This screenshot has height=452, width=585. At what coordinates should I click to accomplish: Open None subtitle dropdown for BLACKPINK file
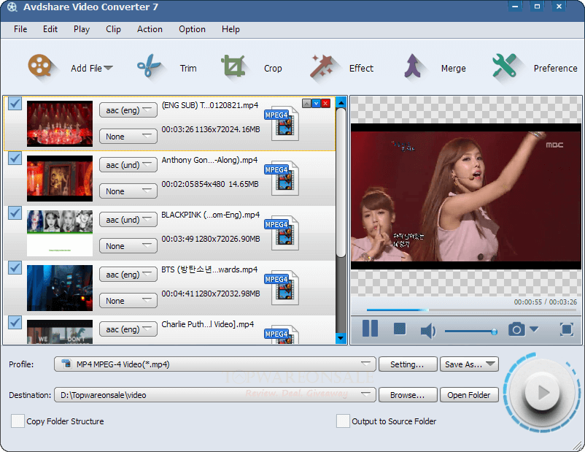click(128, 246)
